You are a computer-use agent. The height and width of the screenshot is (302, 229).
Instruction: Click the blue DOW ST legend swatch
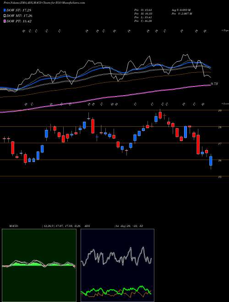5,10
